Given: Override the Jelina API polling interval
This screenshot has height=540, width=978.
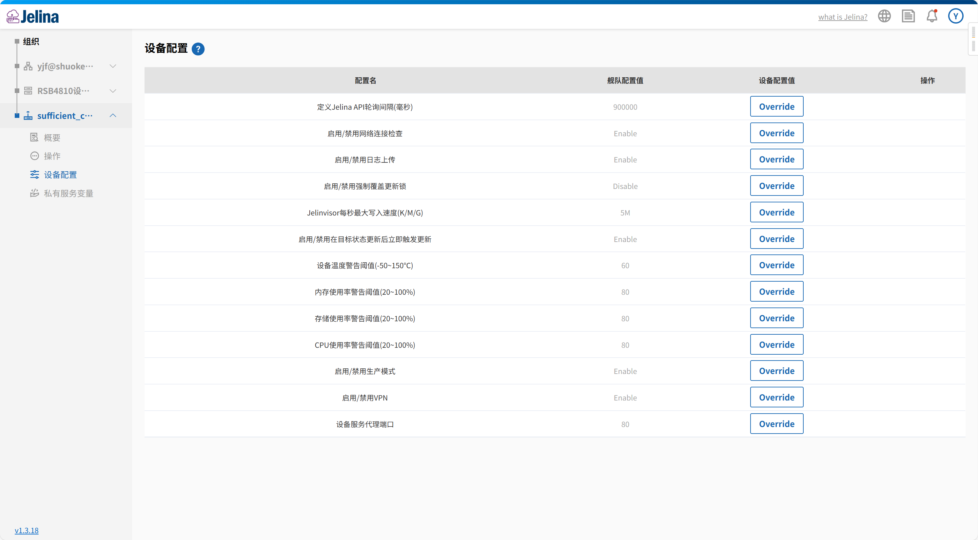Looking at the screenshot, I should coord(776,106).
